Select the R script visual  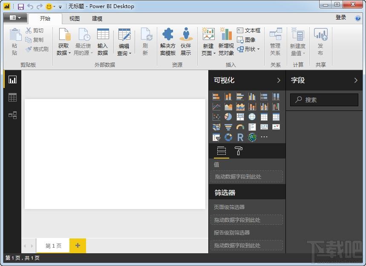(x=240, y=137)
